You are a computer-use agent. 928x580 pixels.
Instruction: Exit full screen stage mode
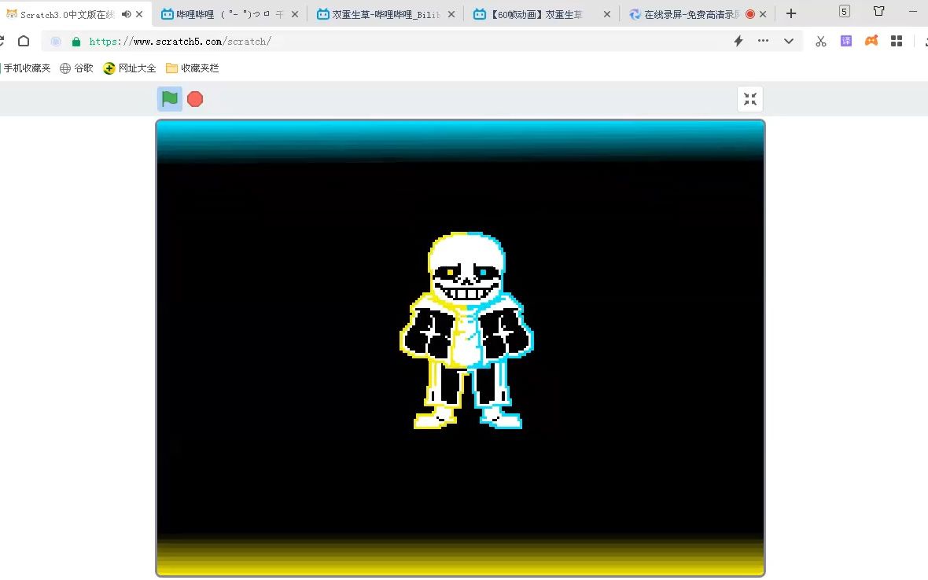pos(749,99)
